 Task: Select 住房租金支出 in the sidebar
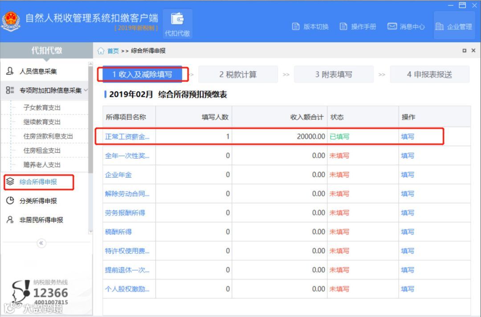click(42, 150)
